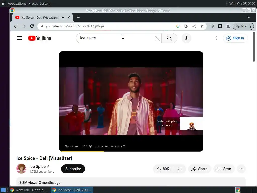Bookmark this page with the star icon
The height and width of the screenshot is (193, 257).
tap(202, 26)
